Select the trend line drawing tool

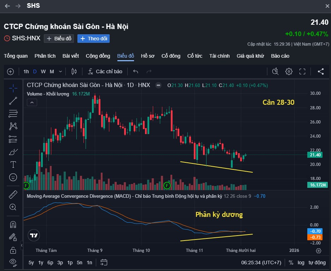[13, 101]
